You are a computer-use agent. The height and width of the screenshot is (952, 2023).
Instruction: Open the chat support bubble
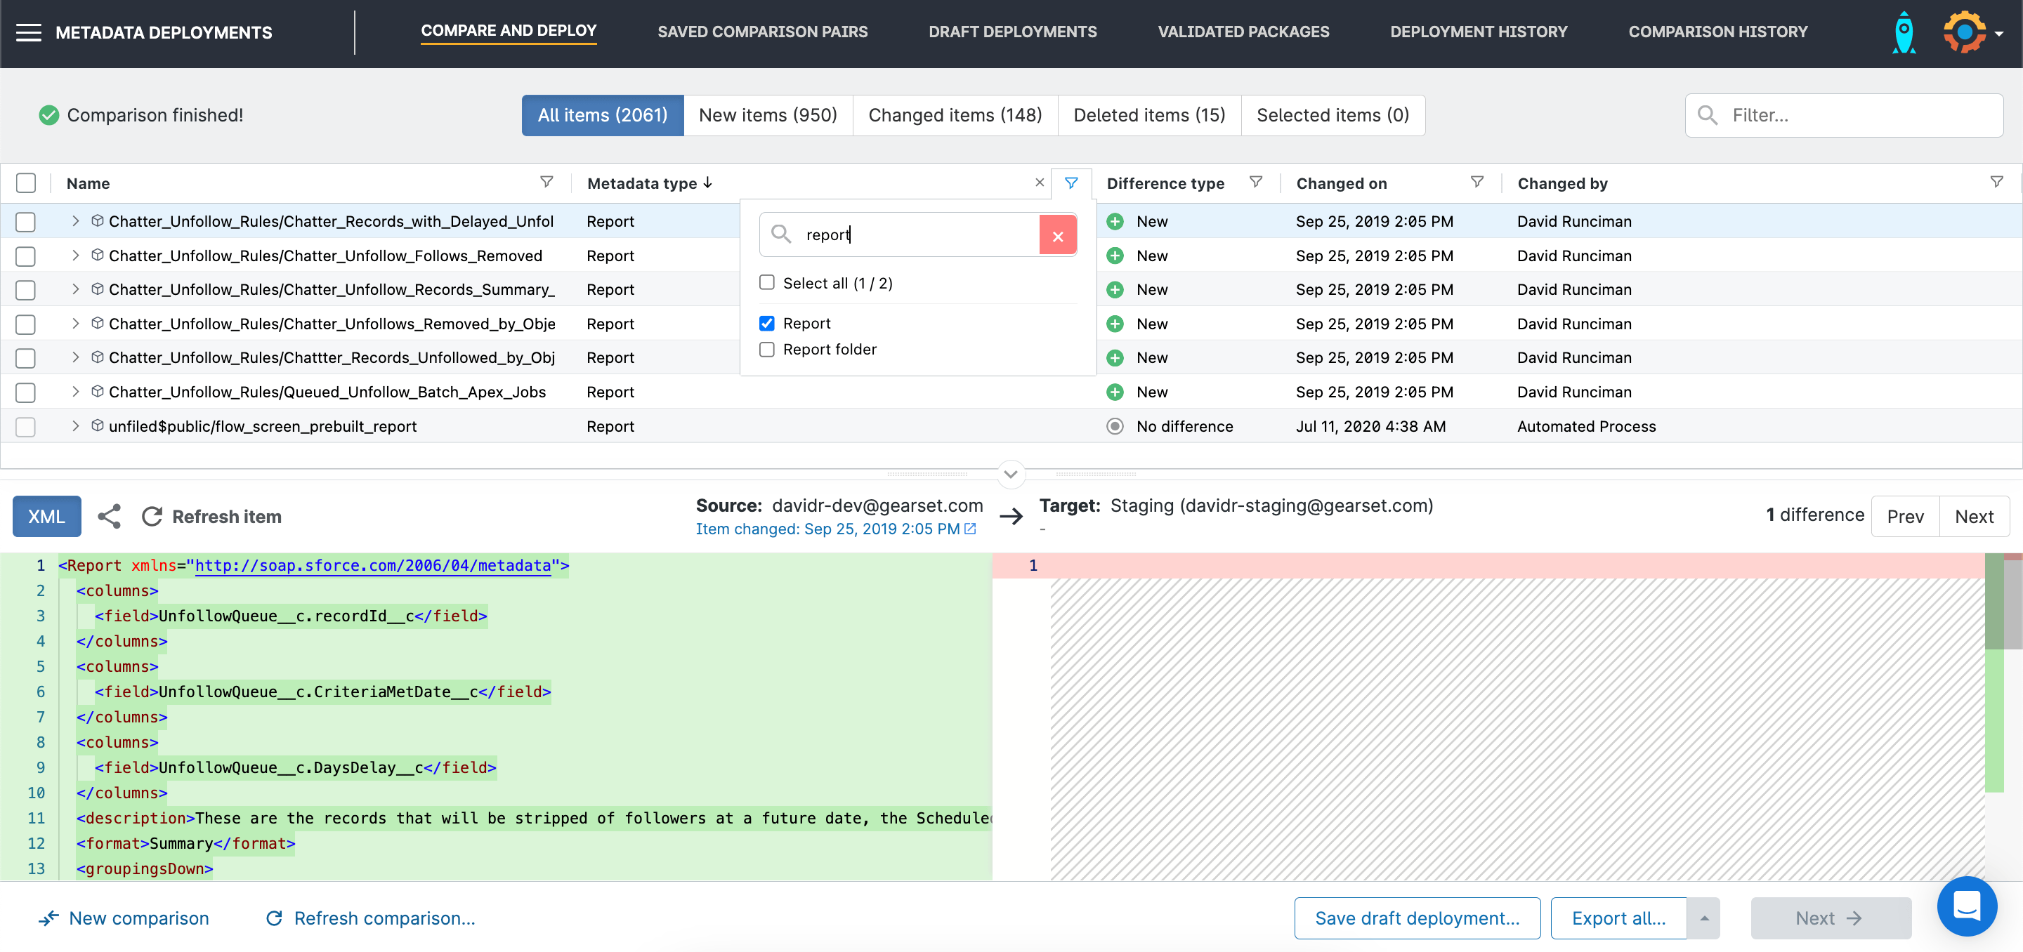(x=1968, y=906)
